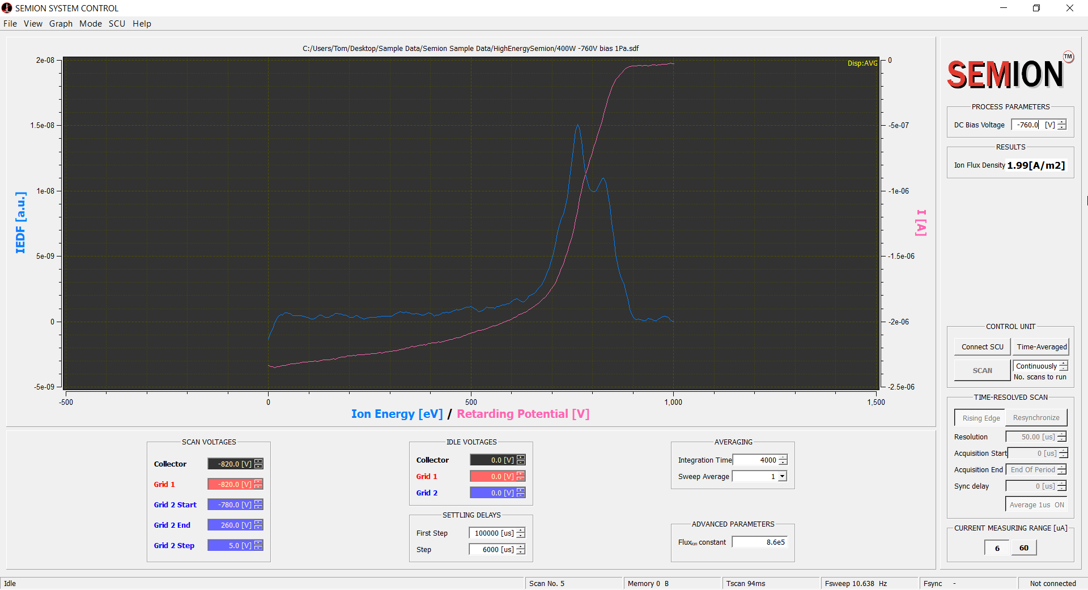Click the blue Grid 2 Start voltage field

pos(230,505)
